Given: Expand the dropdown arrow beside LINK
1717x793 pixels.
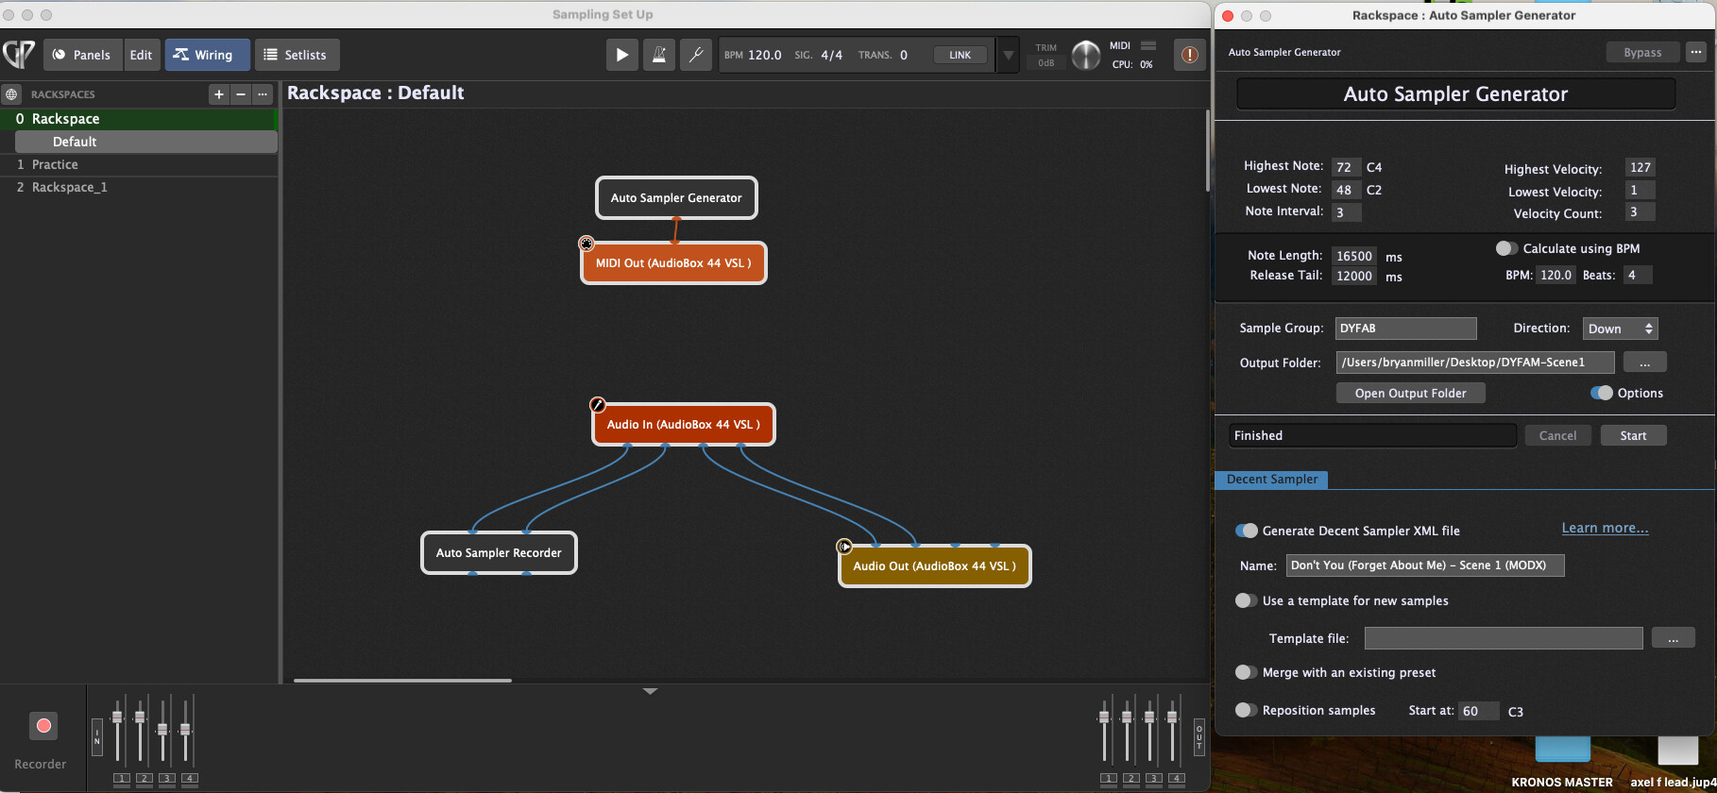Looking at the screenshot, I should click(1008, 55).
